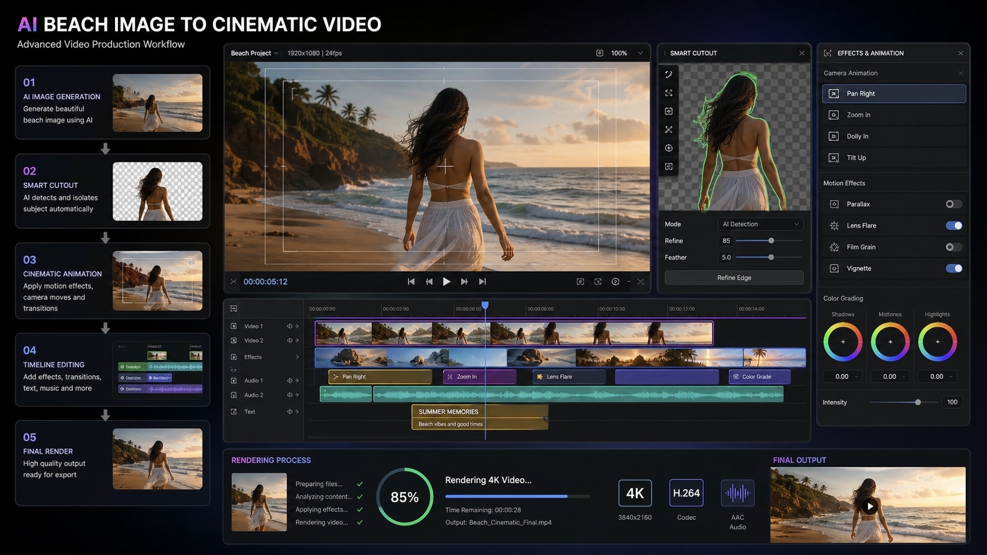Screen dimensions: 987x555
Task: Collapse the Camera Animation section
Action: [x=960, y=73]
